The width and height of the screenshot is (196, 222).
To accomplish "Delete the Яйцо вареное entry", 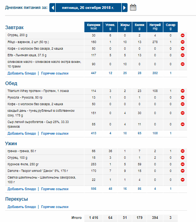I will point(182,42).
